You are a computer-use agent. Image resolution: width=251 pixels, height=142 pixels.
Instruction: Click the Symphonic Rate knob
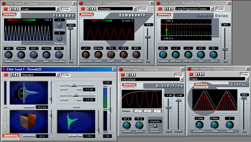tap(123, 55)
